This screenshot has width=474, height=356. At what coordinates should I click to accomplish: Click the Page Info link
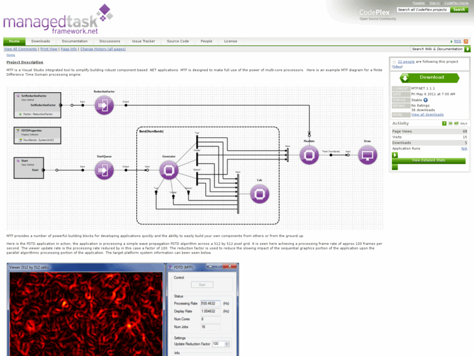point(68,49)
